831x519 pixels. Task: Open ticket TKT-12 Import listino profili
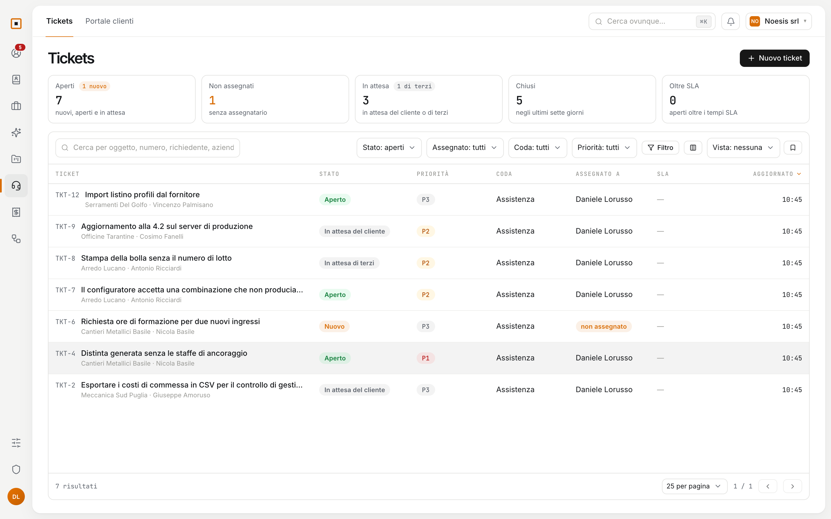point(428,200)
